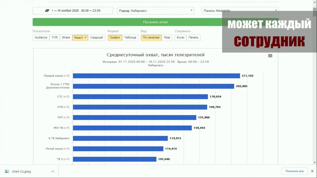Click the Первый канал (+7) bar

point(156,76)
